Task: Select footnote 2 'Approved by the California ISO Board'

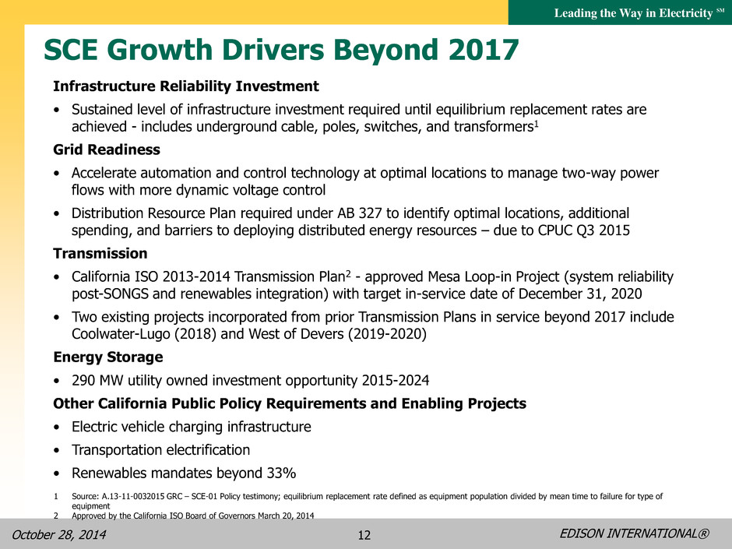Action: pos(193,516)
